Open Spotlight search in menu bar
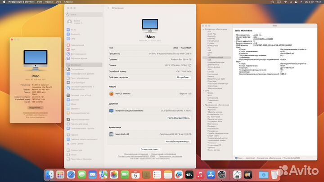 click(x=291, y=2)
